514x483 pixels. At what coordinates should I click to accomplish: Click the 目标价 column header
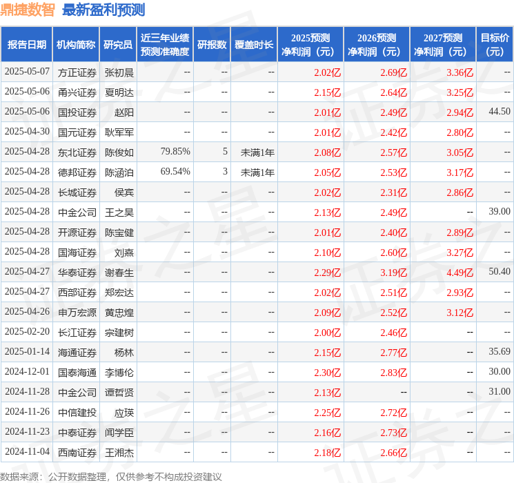[x=495, y=45]
